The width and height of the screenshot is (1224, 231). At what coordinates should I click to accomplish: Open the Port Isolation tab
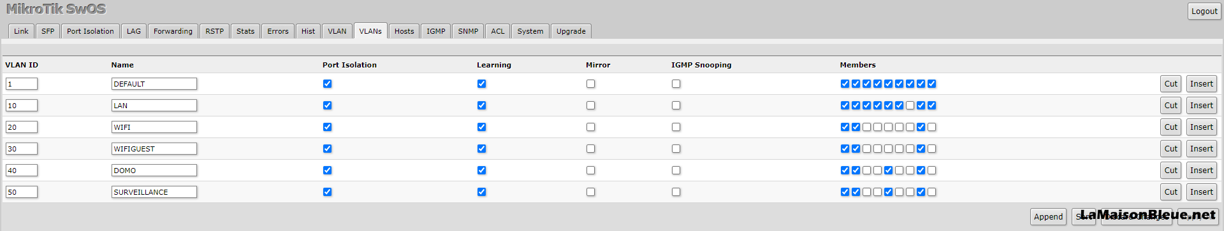pos(90,31)
